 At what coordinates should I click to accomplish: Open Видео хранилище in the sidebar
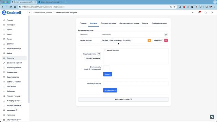(14, 48)
